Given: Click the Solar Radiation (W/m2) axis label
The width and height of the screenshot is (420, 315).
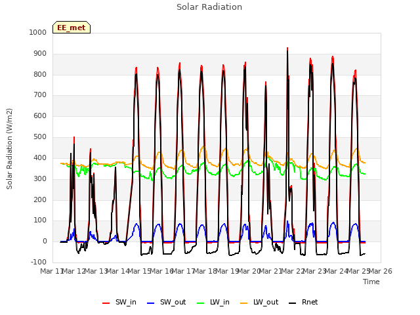Looking at the screenshot, I should click(9, 149).
